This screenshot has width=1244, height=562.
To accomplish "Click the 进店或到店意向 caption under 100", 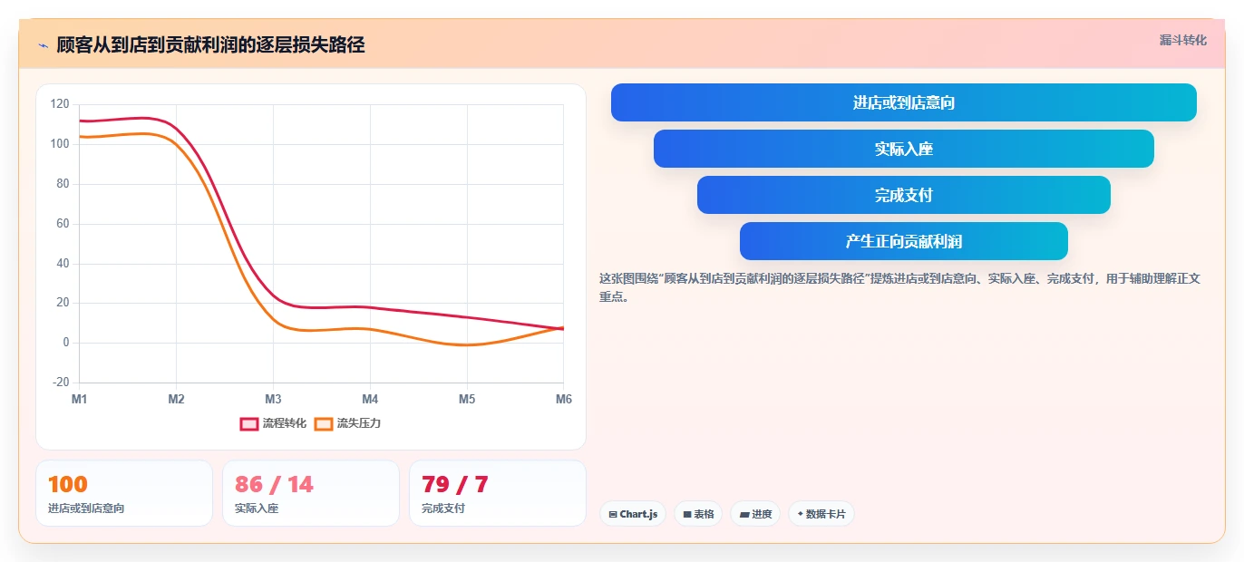I will click(x=86, y=509).
